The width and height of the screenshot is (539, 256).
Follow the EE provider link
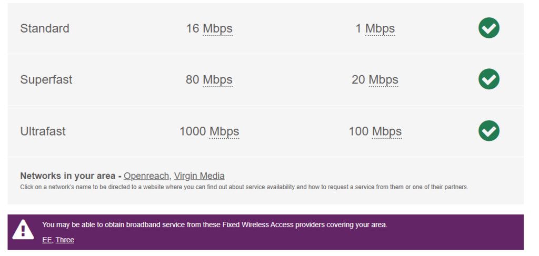[47, 240]
